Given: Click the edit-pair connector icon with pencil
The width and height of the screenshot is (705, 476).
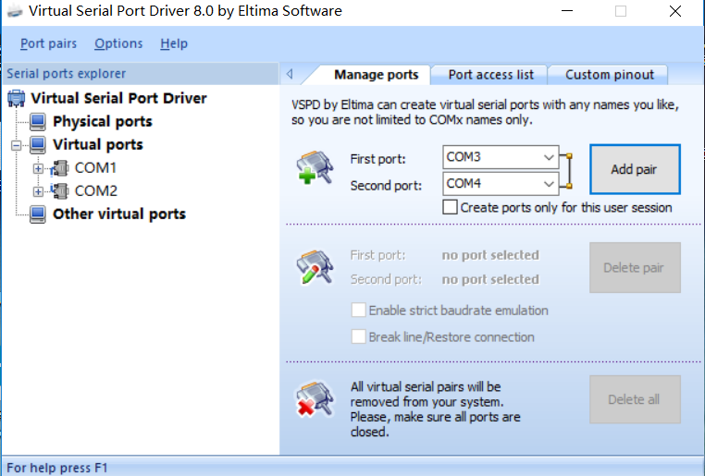Looking at the screenshot, I should click(315, 267).
